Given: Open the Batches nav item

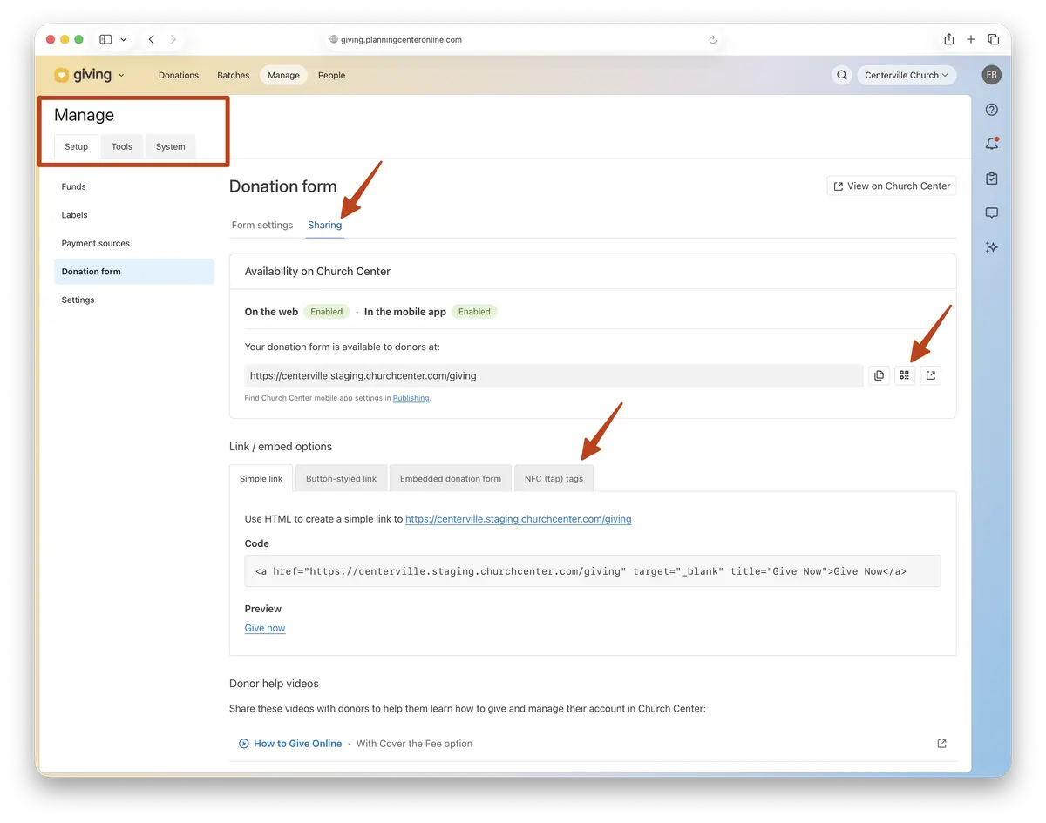Looking at the screenshot, I should 234,75.
